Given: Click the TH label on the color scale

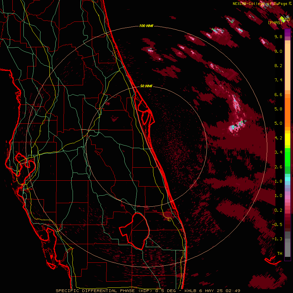Looking at the screenshot, I should 280,254.
